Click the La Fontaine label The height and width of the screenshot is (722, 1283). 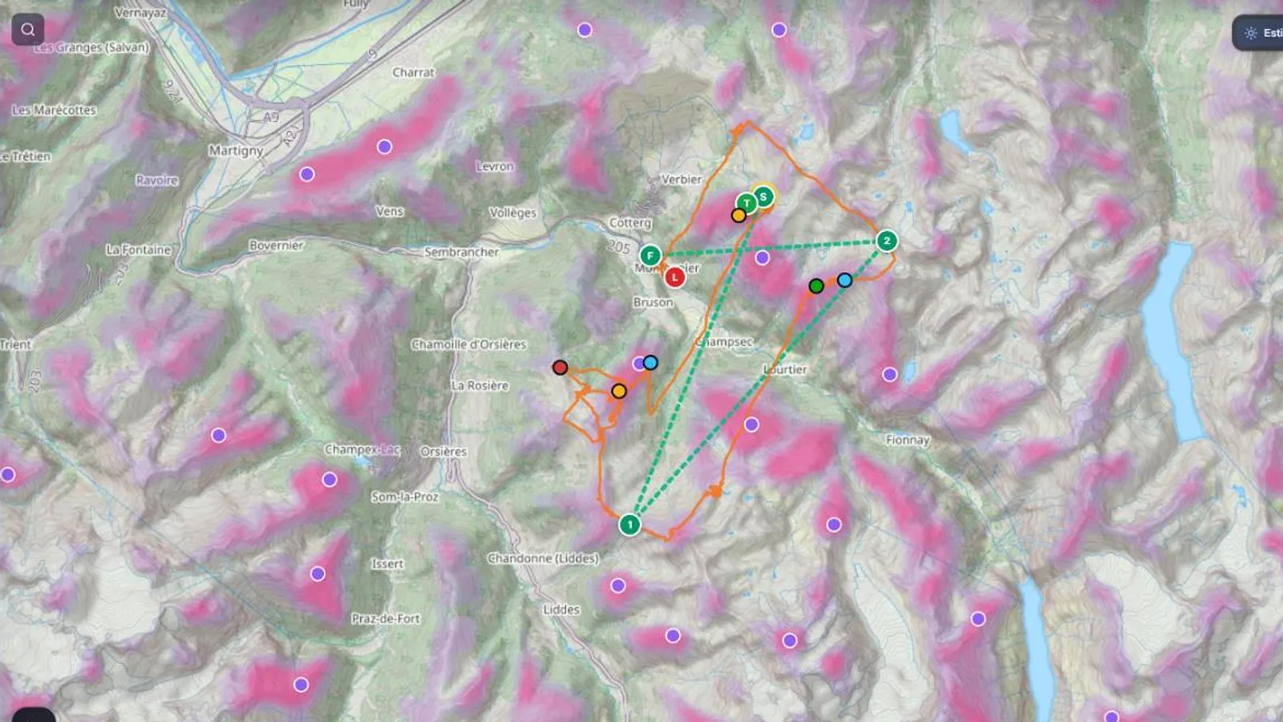(139, 249)
